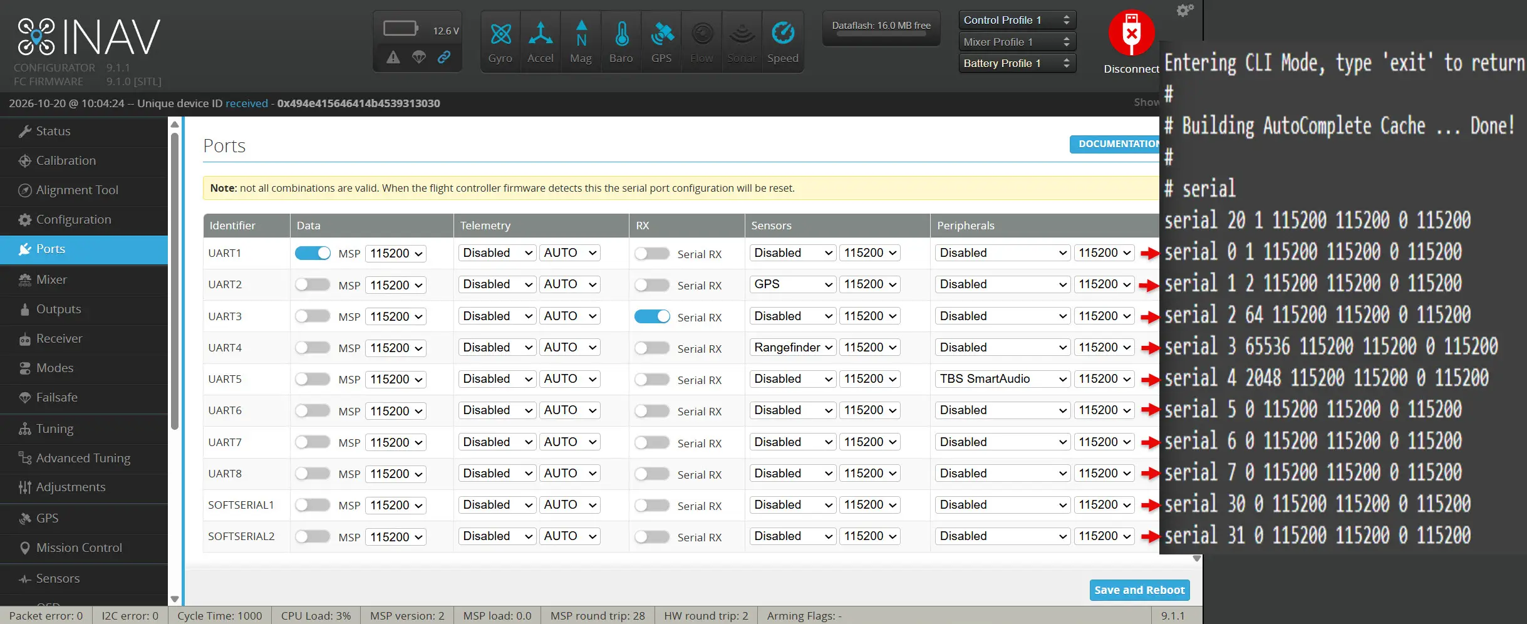Open UART5 TBS SmartAudio peripherals dropdown

pos(1002,379)
